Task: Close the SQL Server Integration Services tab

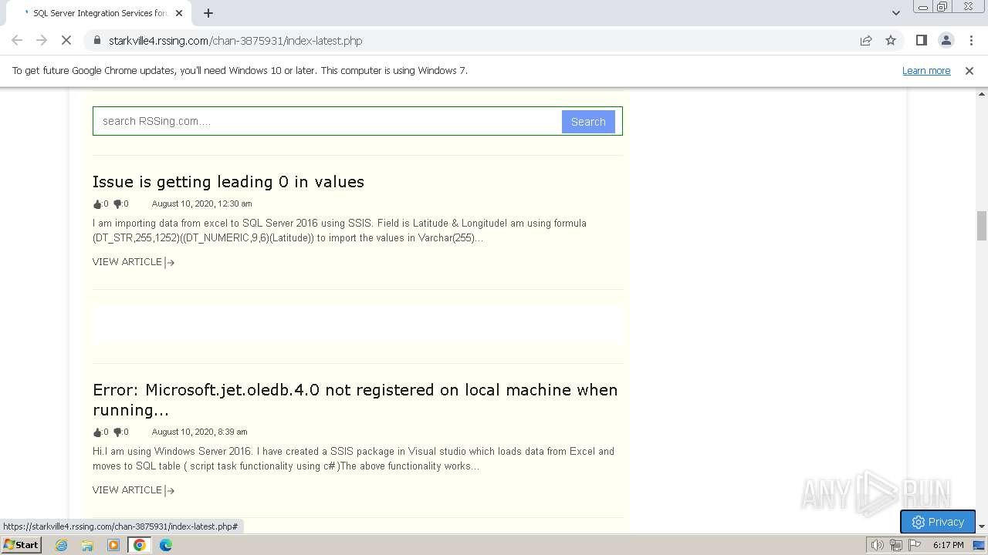Action: click(x=179, y=13)
